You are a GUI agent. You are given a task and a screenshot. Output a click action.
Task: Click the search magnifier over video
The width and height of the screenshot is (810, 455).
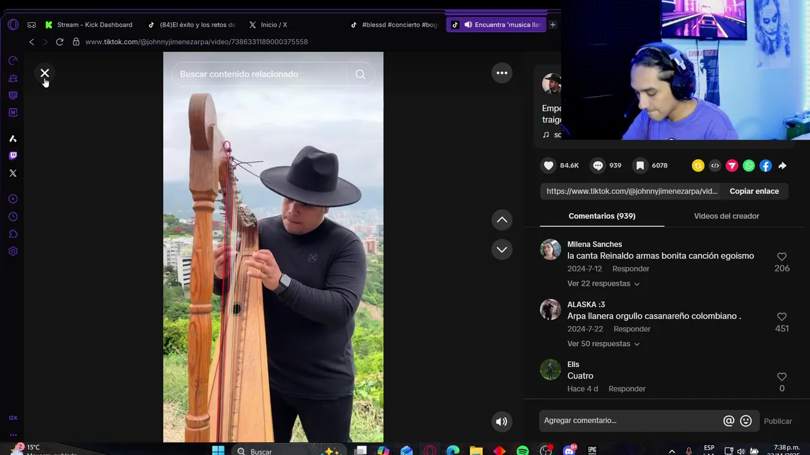coord(360,74)
